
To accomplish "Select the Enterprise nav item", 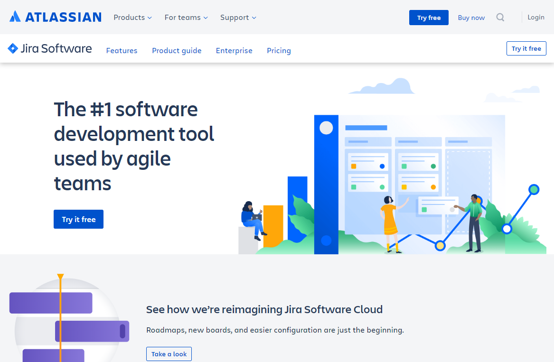I will point(234,50).
